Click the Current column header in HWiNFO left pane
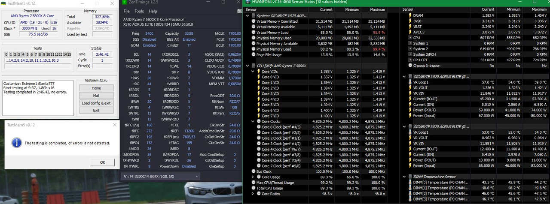The width and height of the screenshot is (550, 204). coord(326,9)
